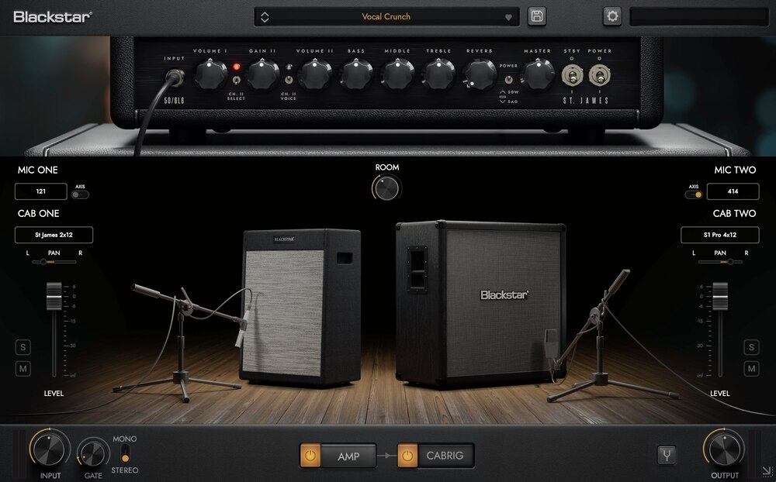Open the 414 microphone selector for Mic Two
776x482 pixels.
[733, 191]
